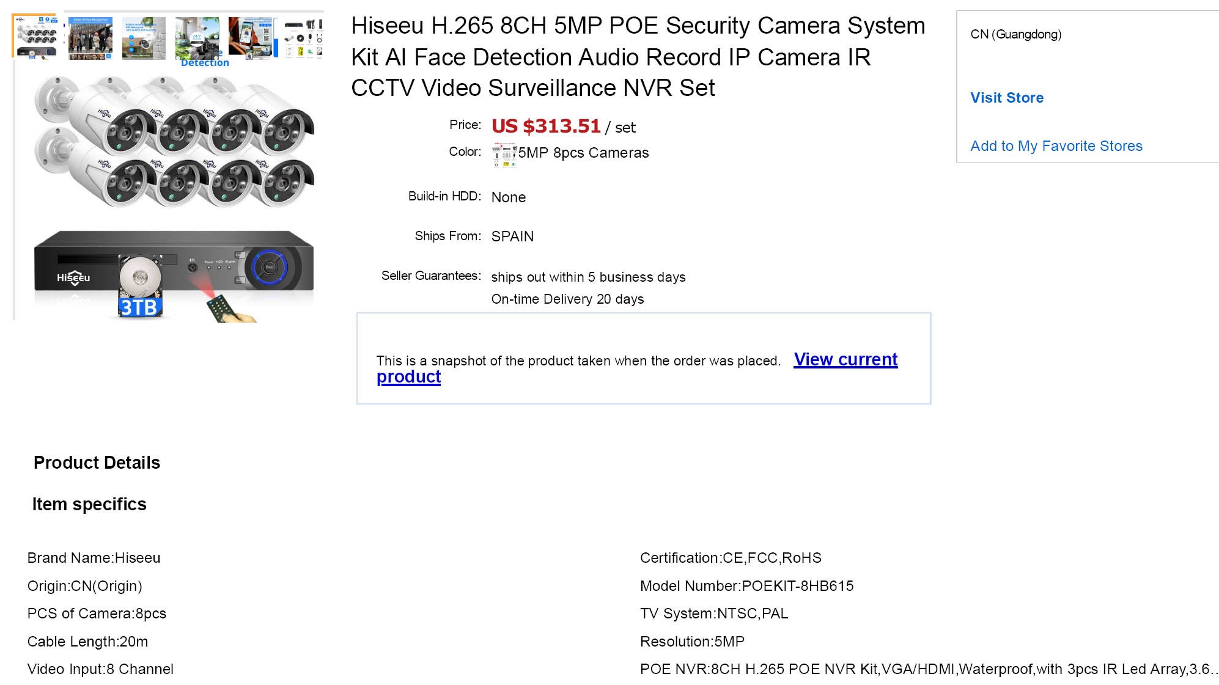The width and height of the screenshot is (1219, 685).
Task: Open the Smart AI Face Recognition thumbnail
Action: pyautogui.click(x=90, y=38)
